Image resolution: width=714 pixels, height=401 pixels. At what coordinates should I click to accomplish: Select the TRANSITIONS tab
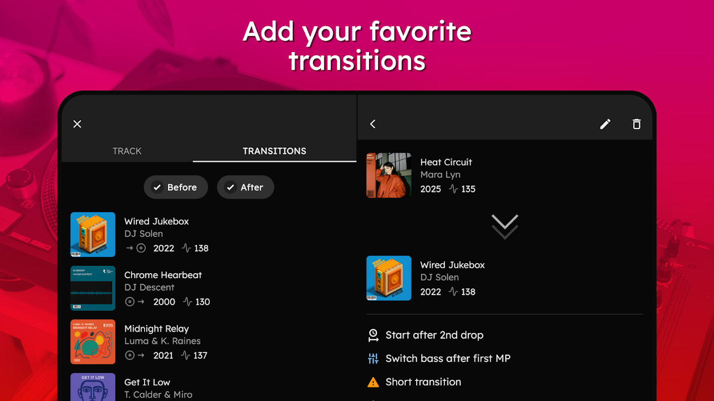274,151
